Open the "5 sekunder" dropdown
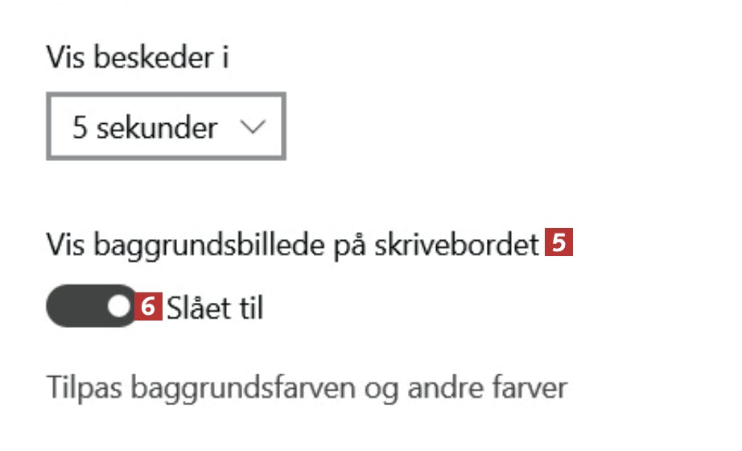This screenshot has height=451, width=742. [166, 127]
